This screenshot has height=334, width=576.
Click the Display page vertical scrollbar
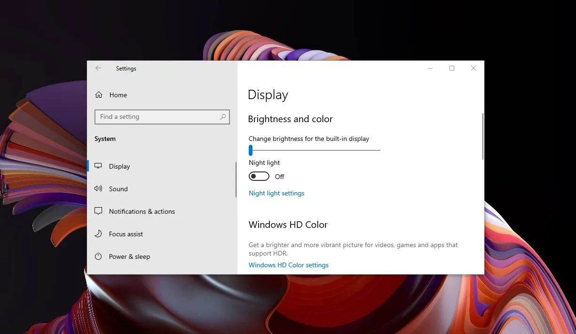pos(482,136)
